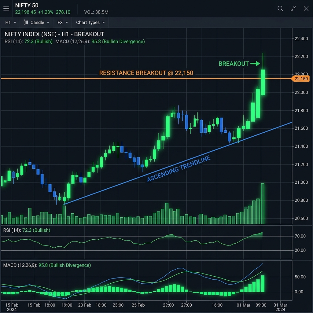Click the 21,000 price axis label
The image size is (313, 313).
pos(301,182)
